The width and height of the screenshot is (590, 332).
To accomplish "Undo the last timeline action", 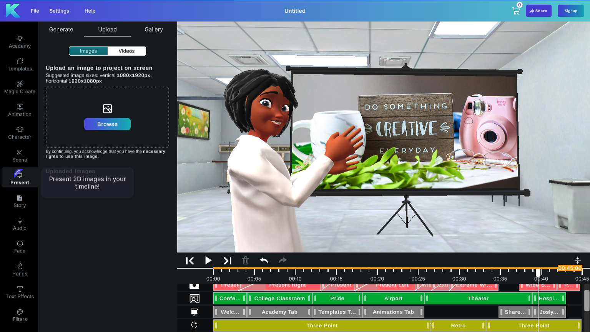I will point(264,261).
